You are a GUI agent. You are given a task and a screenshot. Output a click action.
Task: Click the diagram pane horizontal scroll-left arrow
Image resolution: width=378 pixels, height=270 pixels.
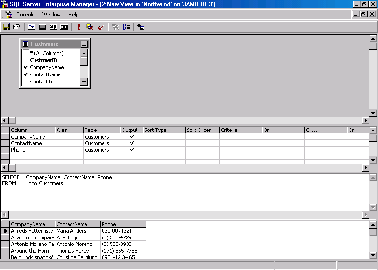tap(5, 120)
